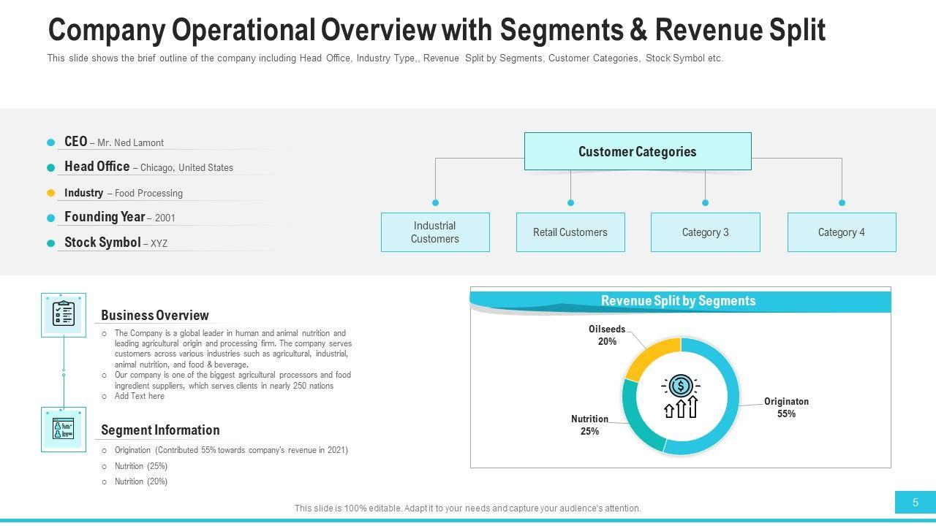Select the 'Nutrition (20%)' list bullet
Screen dimensions: 936x526
point(141,481)
